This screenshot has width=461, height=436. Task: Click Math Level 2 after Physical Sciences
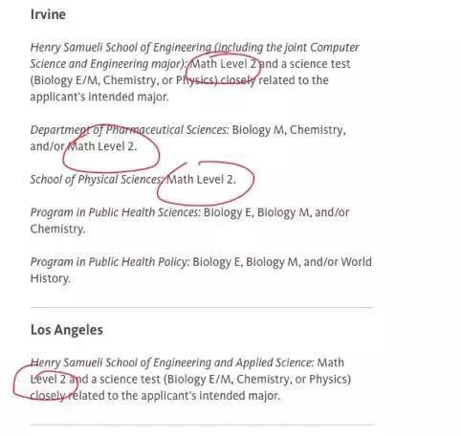(x=202, y=180)
